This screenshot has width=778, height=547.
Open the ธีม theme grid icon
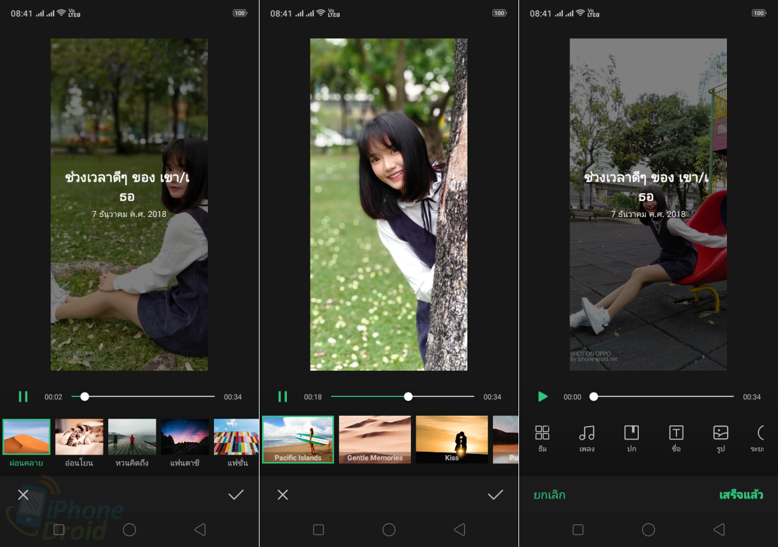click(x=542, y=433)
